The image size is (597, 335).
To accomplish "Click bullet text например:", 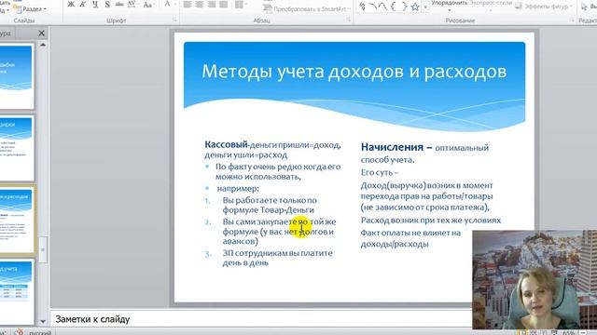I will click(238, 188).
